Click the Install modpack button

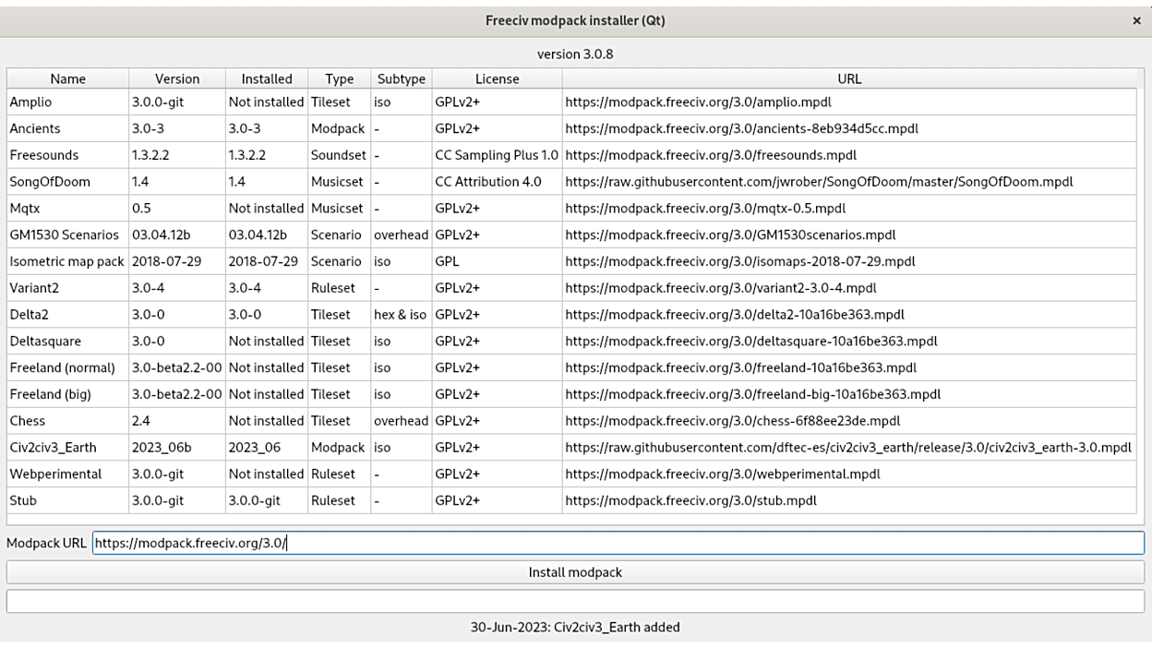(x=575, y=572)
